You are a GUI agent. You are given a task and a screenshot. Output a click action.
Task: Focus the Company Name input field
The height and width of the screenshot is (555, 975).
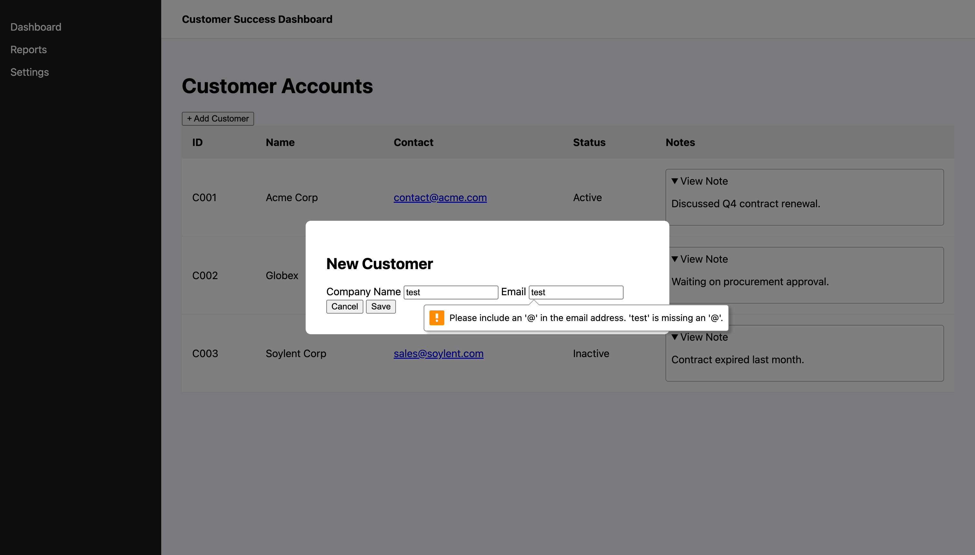(x=451, y=292)
